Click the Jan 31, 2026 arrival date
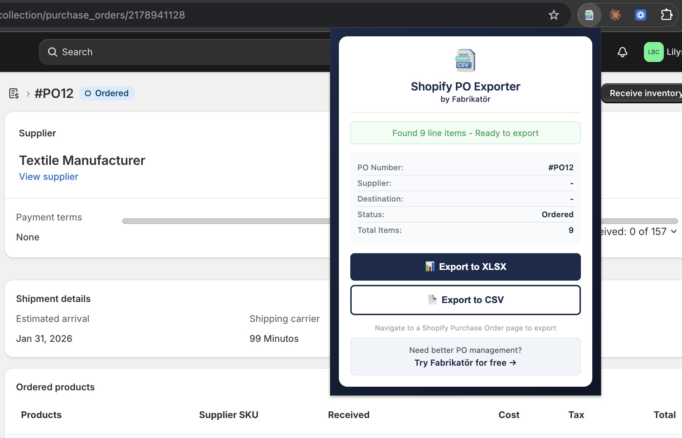The height and width of the screenshot is (438, 682). [x=44, y=339]
